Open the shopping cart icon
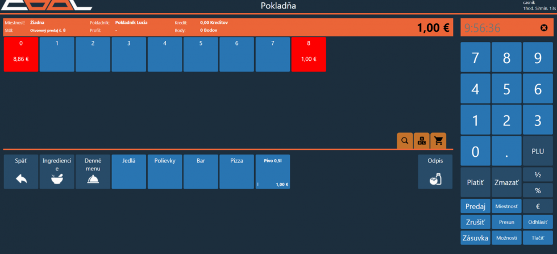This screenshot has width=557, height=254. pos(438,140)
